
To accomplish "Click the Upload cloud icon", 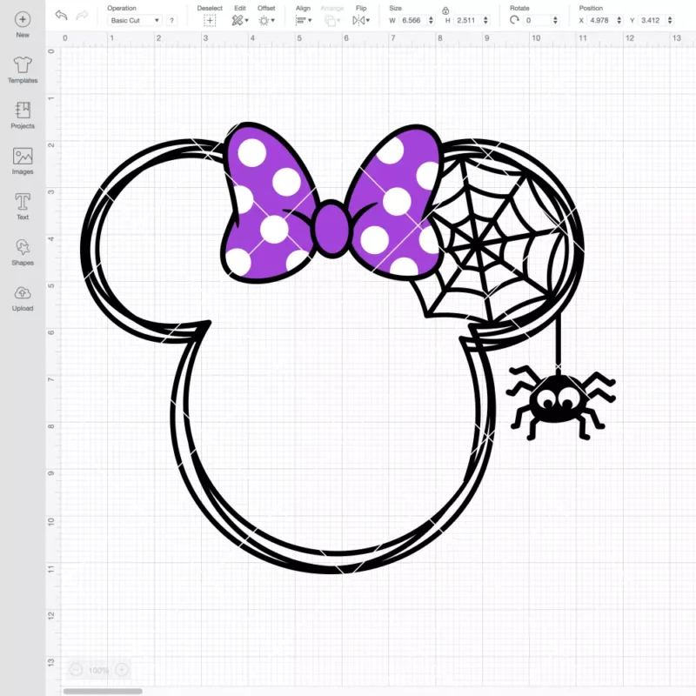I will [x=23, y=293].
